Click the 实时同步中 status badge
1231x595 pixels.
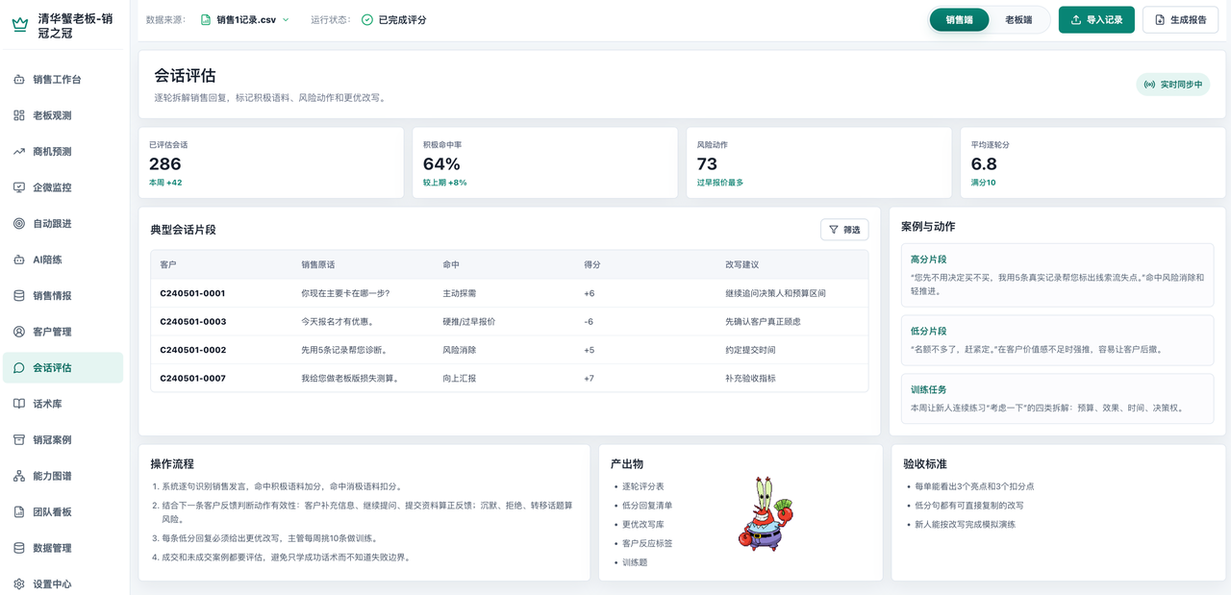1173,85
